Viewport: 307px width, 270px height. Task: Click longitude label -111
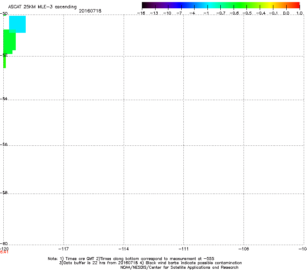click(184, 249)
